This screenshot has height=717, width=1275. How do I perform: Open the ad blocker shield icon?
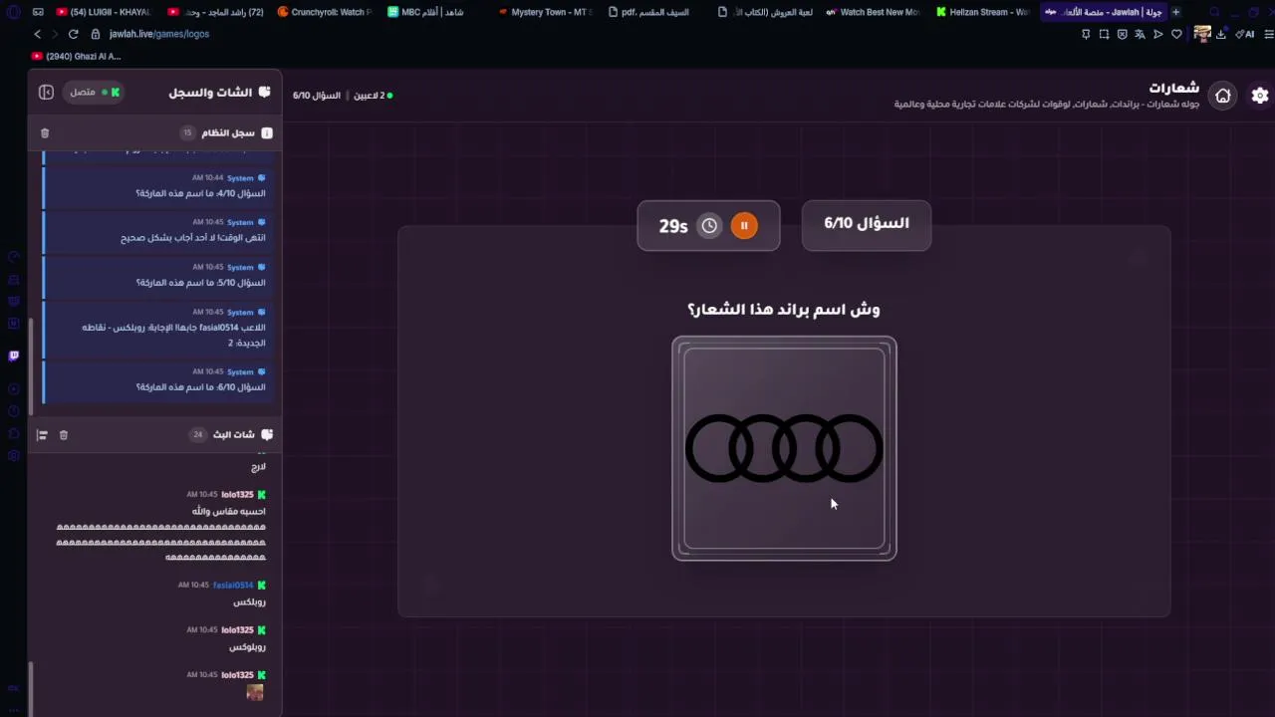(1122, 34)
